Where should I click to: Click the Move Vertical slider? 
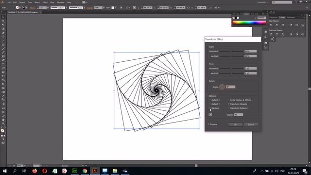(x=231, y=73)
